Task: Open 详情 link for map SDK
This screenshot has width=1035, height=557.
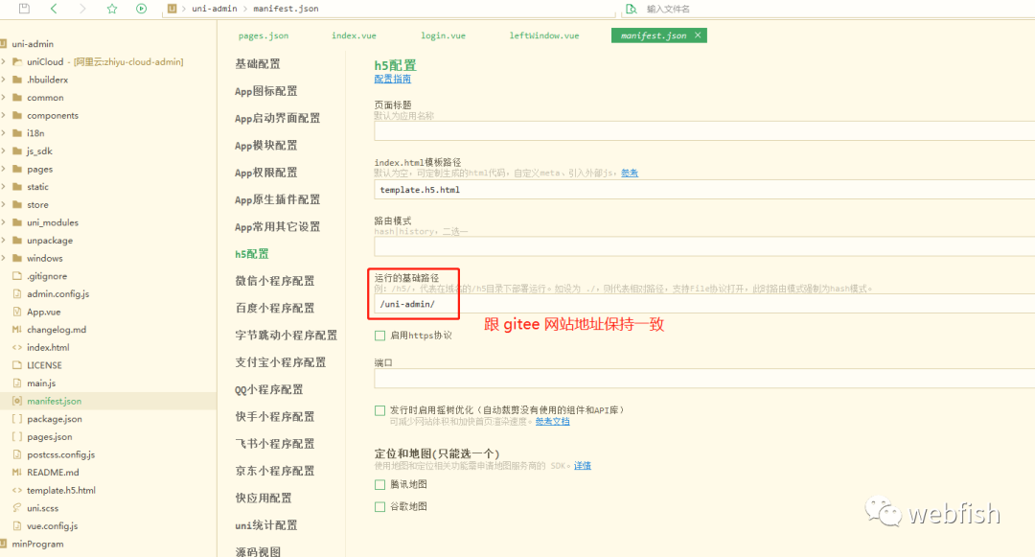Action: pyautogui.click(x=583, y=465)
